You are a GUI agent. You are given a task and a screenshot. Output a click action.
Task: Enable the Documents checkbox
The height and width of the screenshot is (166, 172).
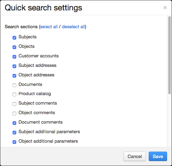click(14, 85)
